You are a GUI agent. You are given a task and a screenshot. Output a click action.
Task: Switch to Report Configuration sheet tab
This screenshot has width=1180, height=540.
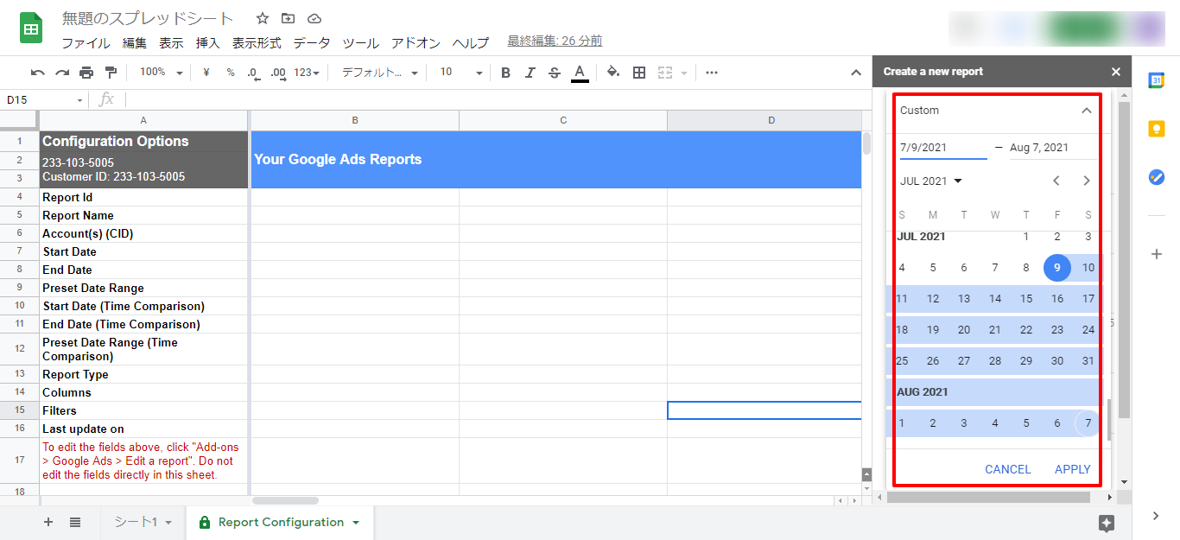pyautogui.click(x=280, y=522)
